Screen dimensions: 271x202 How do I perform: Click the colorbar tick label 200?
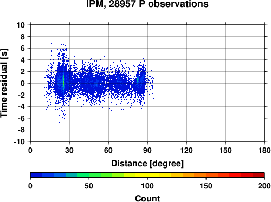[x=264, y=186]
